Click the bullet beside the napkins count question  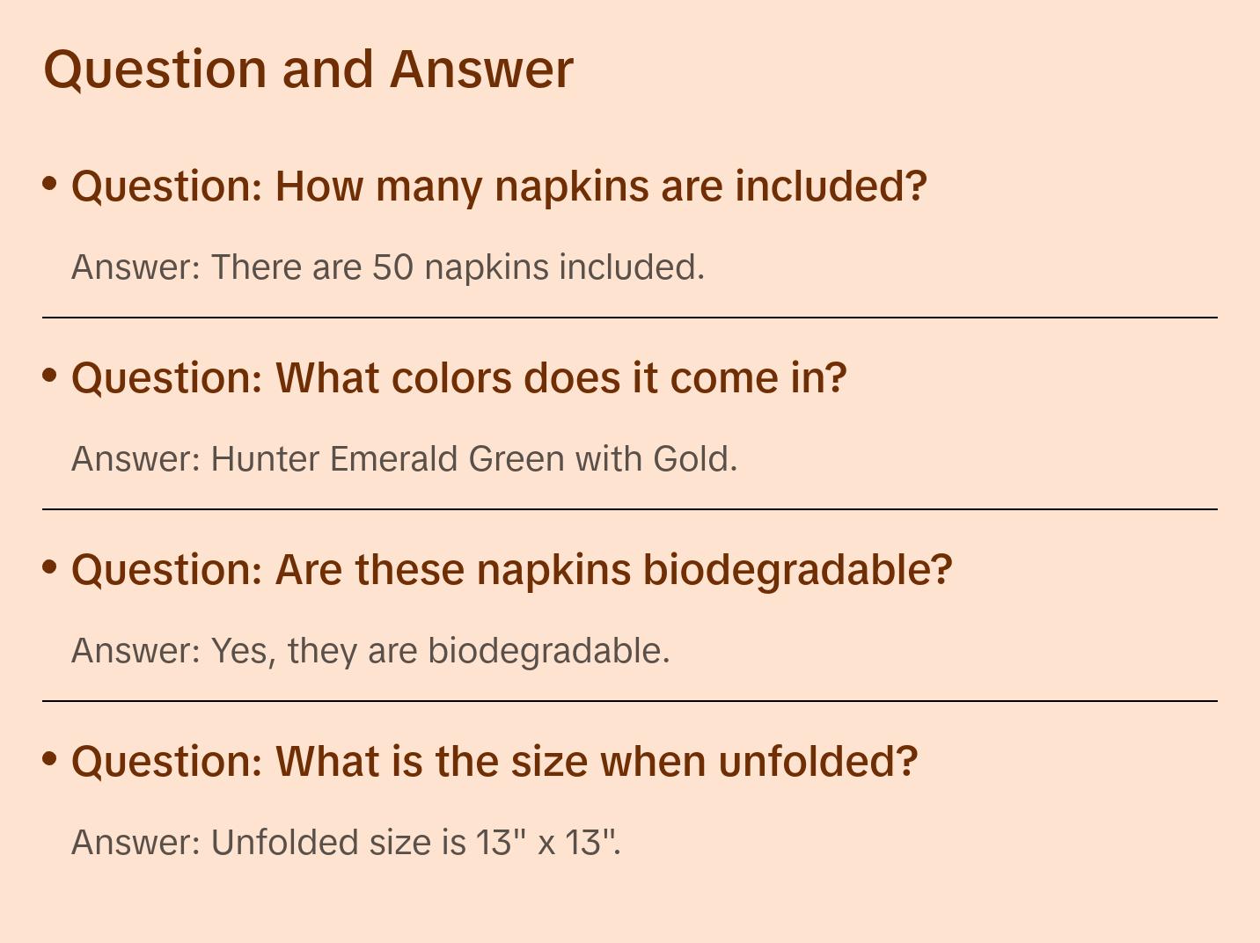[50, 183]
